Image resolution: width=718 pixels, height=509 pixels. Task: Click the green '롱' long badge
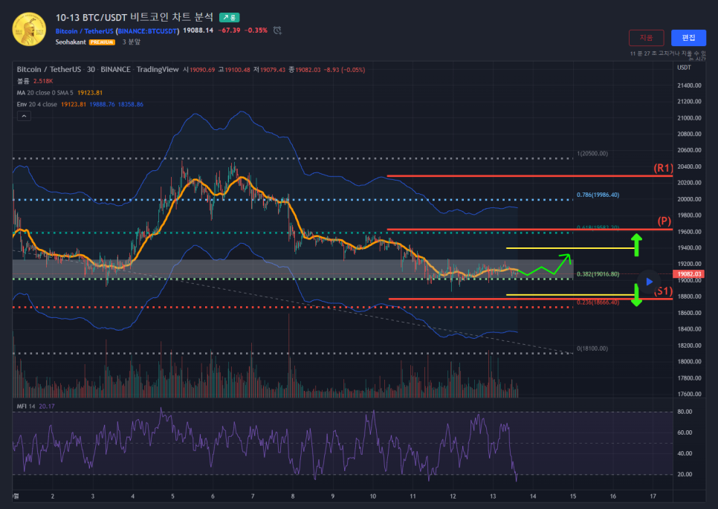click(229, 17)
